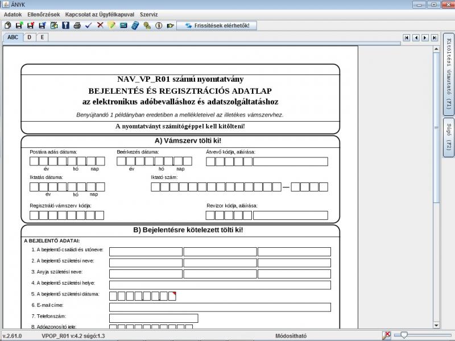Viewport: 455px width, 341px height.
Task: Click the pencil with red X status icon
Action: [387, 335]
